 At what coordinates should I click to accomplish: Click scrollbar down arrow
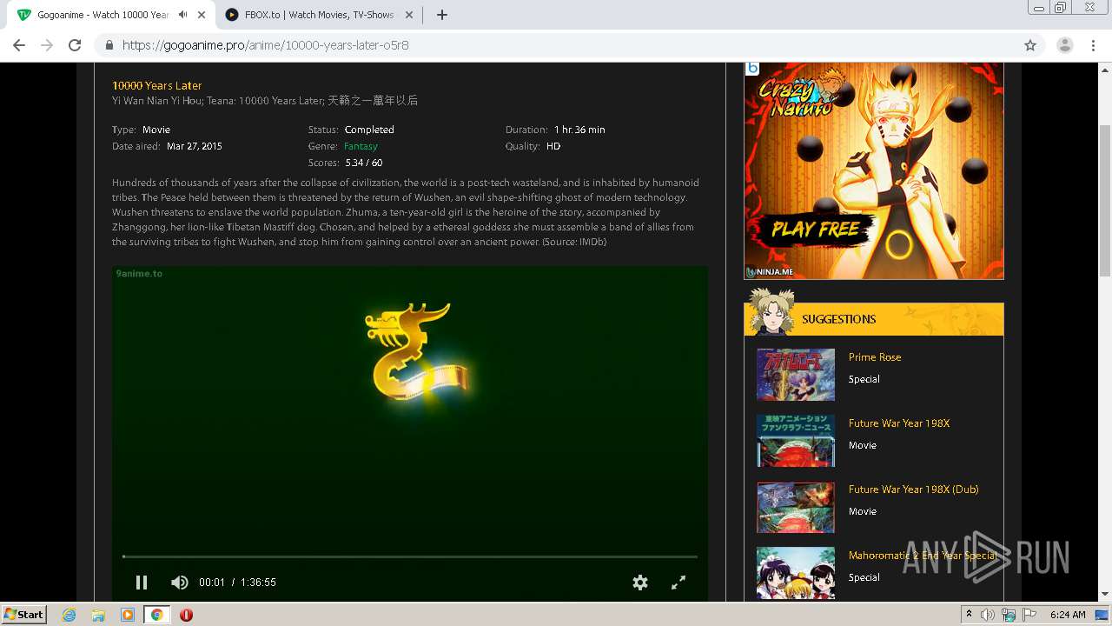(x=1105, y=595)
